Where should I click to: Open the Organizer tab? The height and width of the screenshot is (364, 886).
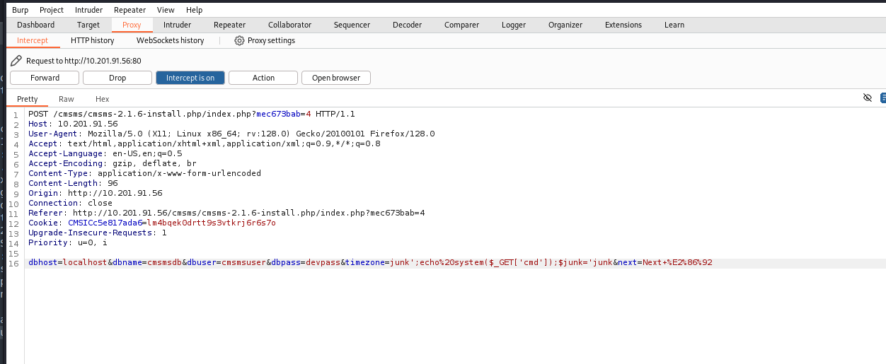[565, 25]
